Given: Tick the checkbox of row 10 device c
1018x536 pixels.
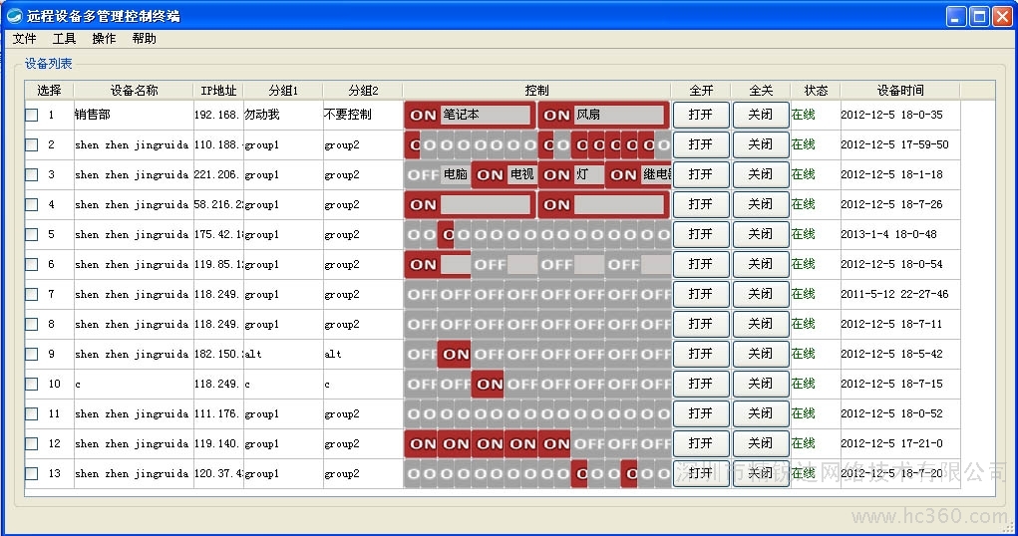Looking at the screenshot, I should 31,384.
